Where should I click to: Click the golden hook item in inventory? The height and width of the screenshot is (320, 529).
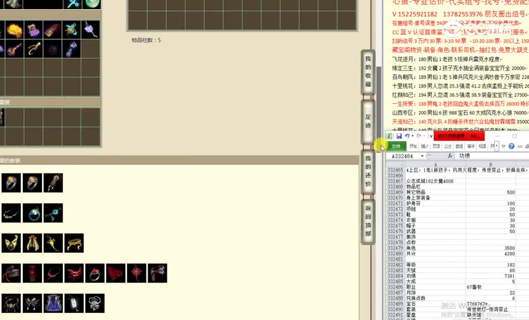[x=33, y=49]
